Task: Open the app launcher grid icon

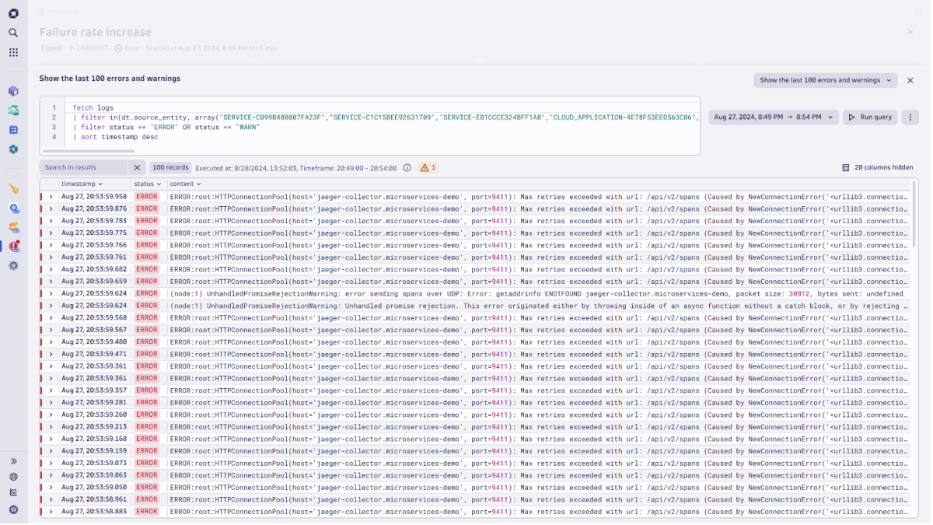Action: point(13,53)
